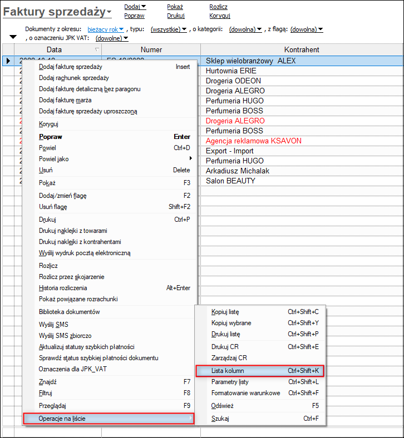Open the flagą (dowolna) dropdown
This screenshot has height=438, width=404.
click(x=307, y=29)
